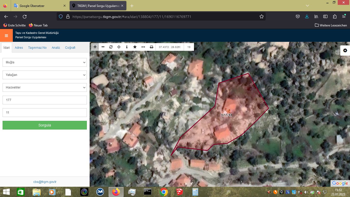The width and height of the screenshot is (350, 197).
Task: Open the map settings gear panel
Action: coord(345,51)
